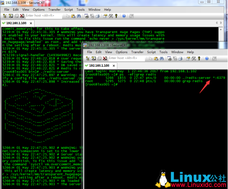Open Session Options icon in front window toolbar
This screenshot has height=189, width=228.
click(x=188, y=59)
